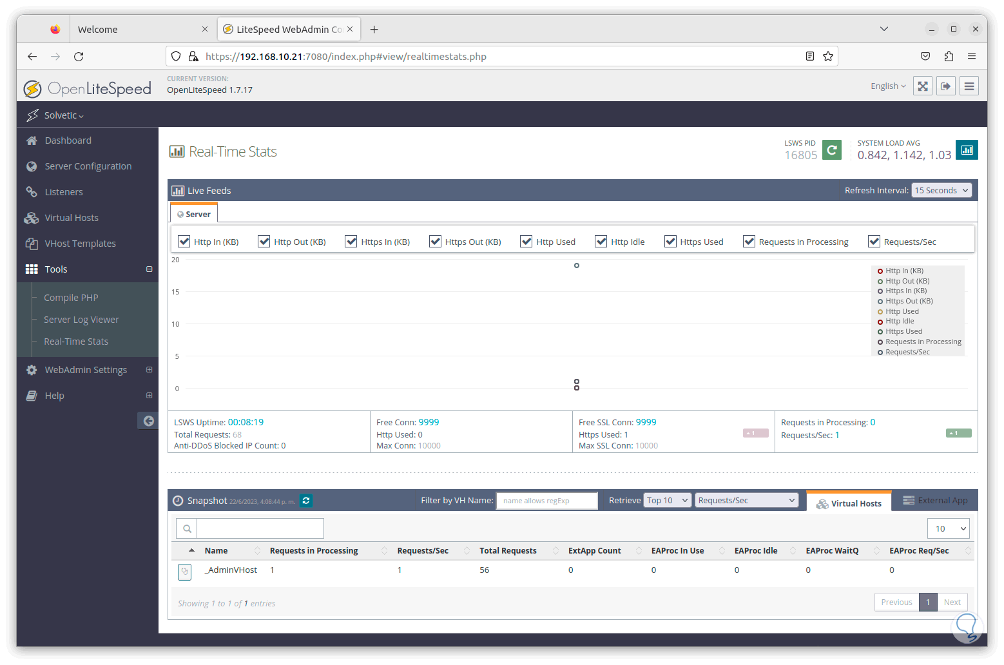Open the English language dropdown
This screenshot has height=665, width=1004.
pos(888,86)
